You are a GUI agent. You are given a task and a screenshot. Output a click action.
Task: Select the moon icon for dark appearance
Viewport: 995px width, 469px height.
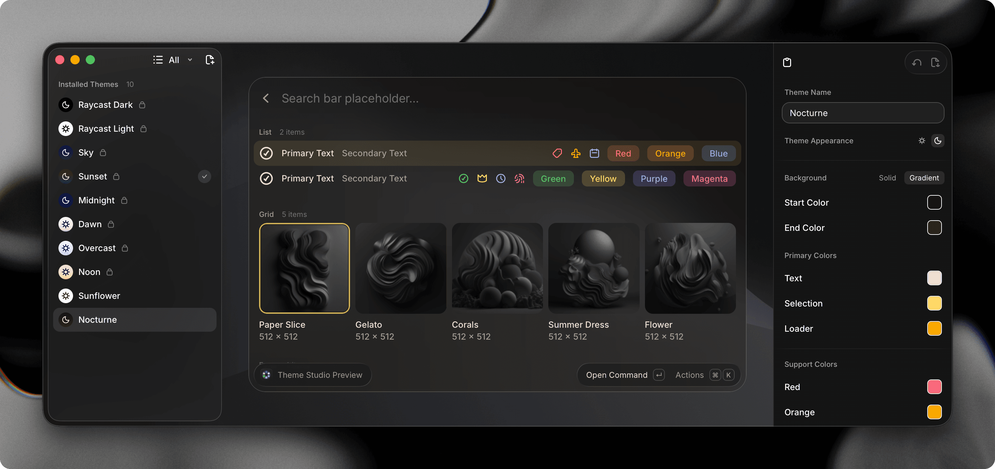[938, 141]
